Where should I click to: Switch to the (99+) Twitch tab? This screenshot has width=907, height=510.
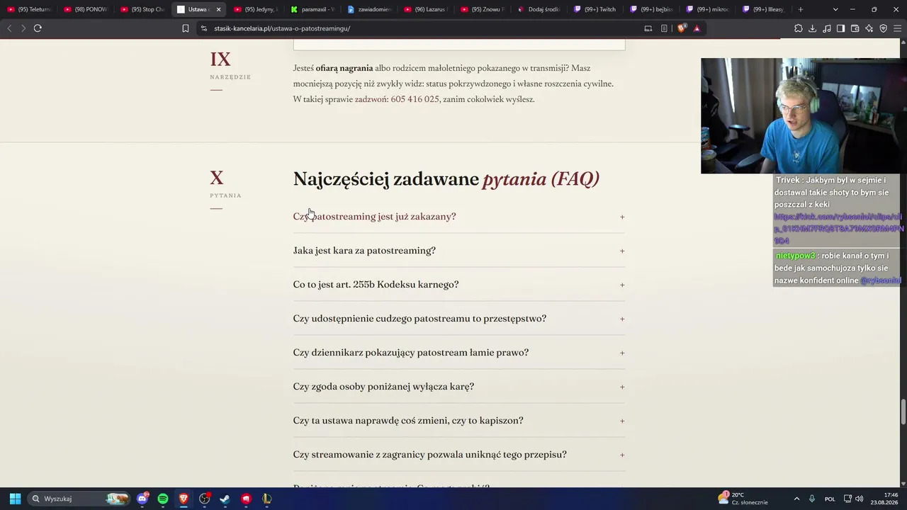point(597,9)
